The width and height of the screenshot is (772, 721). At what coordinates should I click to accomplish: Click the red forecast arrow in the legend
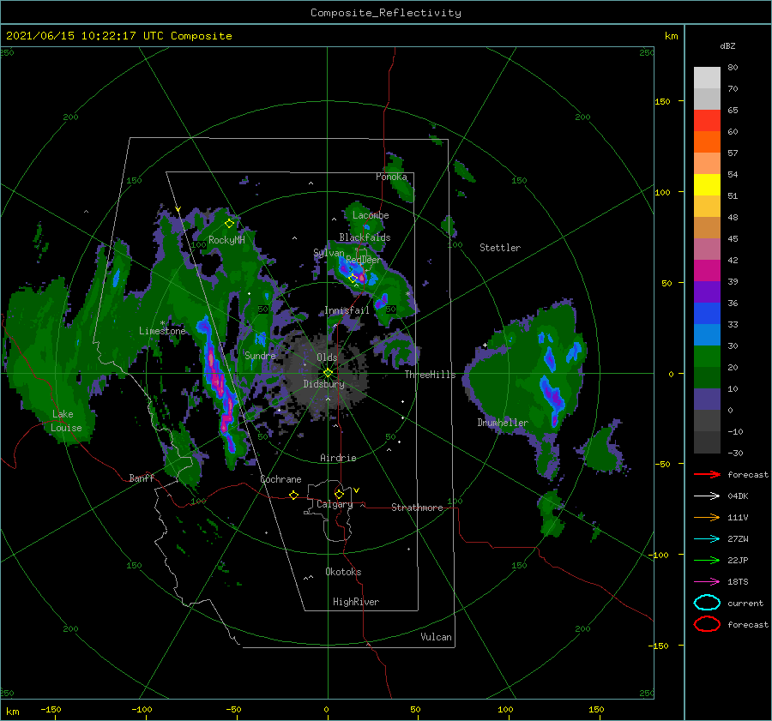(x=707, y=474)
